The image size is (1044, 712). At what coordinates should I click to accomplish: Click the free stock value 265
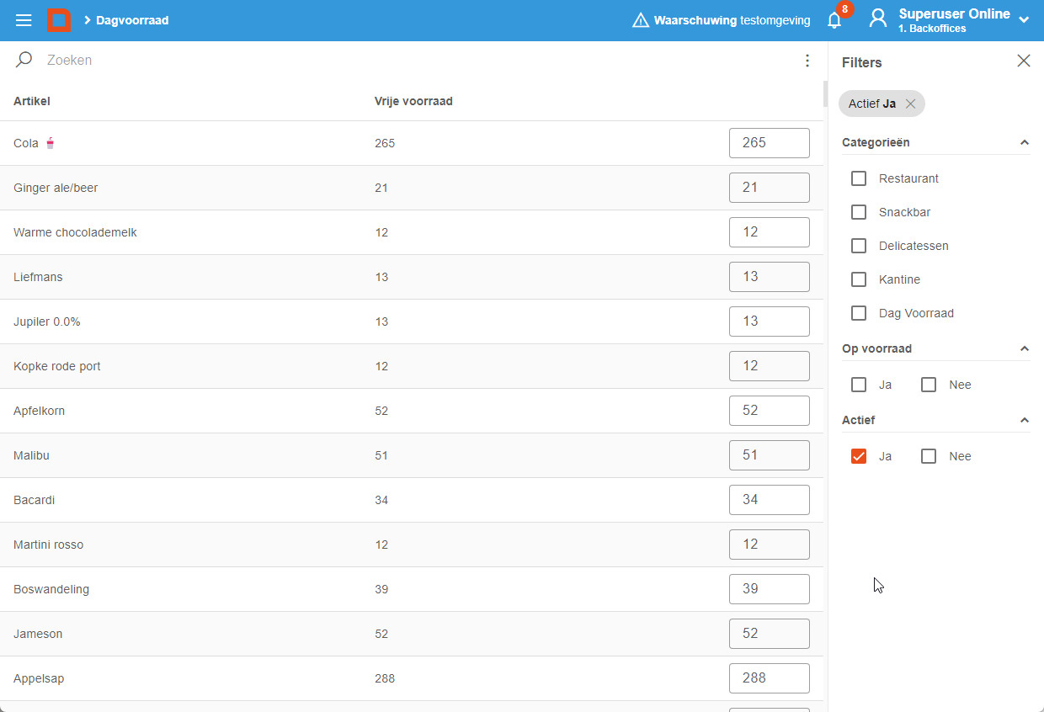385,143
